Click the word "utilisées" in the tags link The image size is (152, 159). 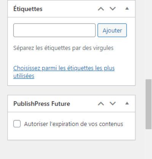click(x=24, y=76)
